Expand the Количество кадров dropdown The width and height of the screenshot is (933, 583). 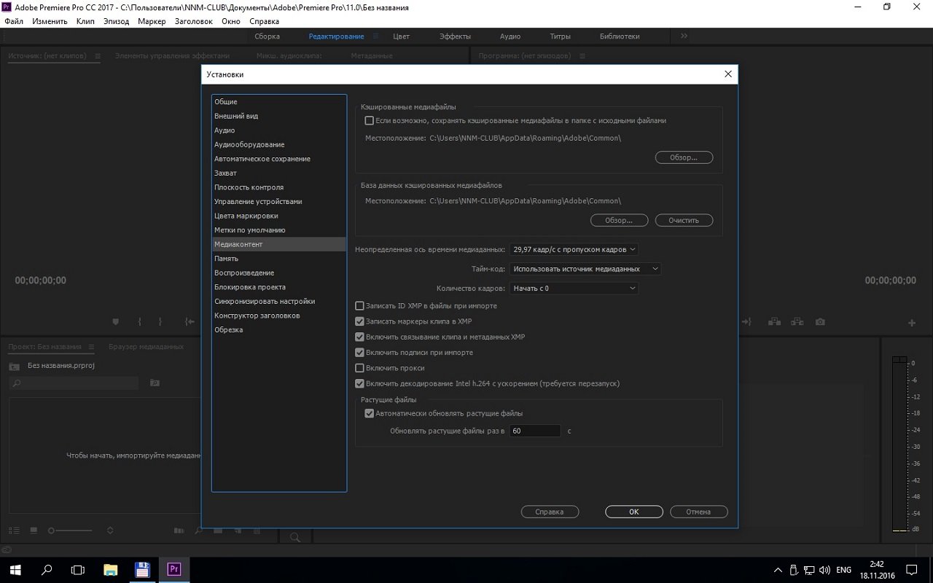(x=574, y=289)
